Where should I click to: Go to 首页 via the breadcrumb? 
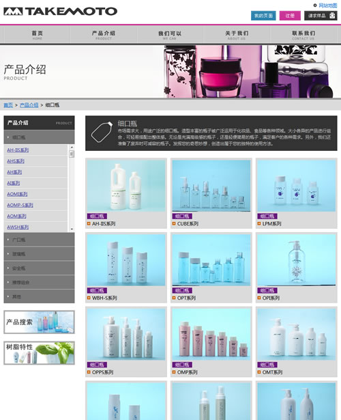coord(8,104)
